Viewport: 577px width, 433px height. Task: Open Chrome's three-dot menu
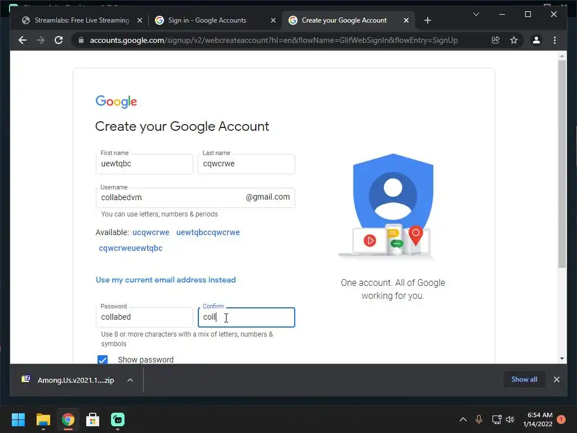click(554, 40)
